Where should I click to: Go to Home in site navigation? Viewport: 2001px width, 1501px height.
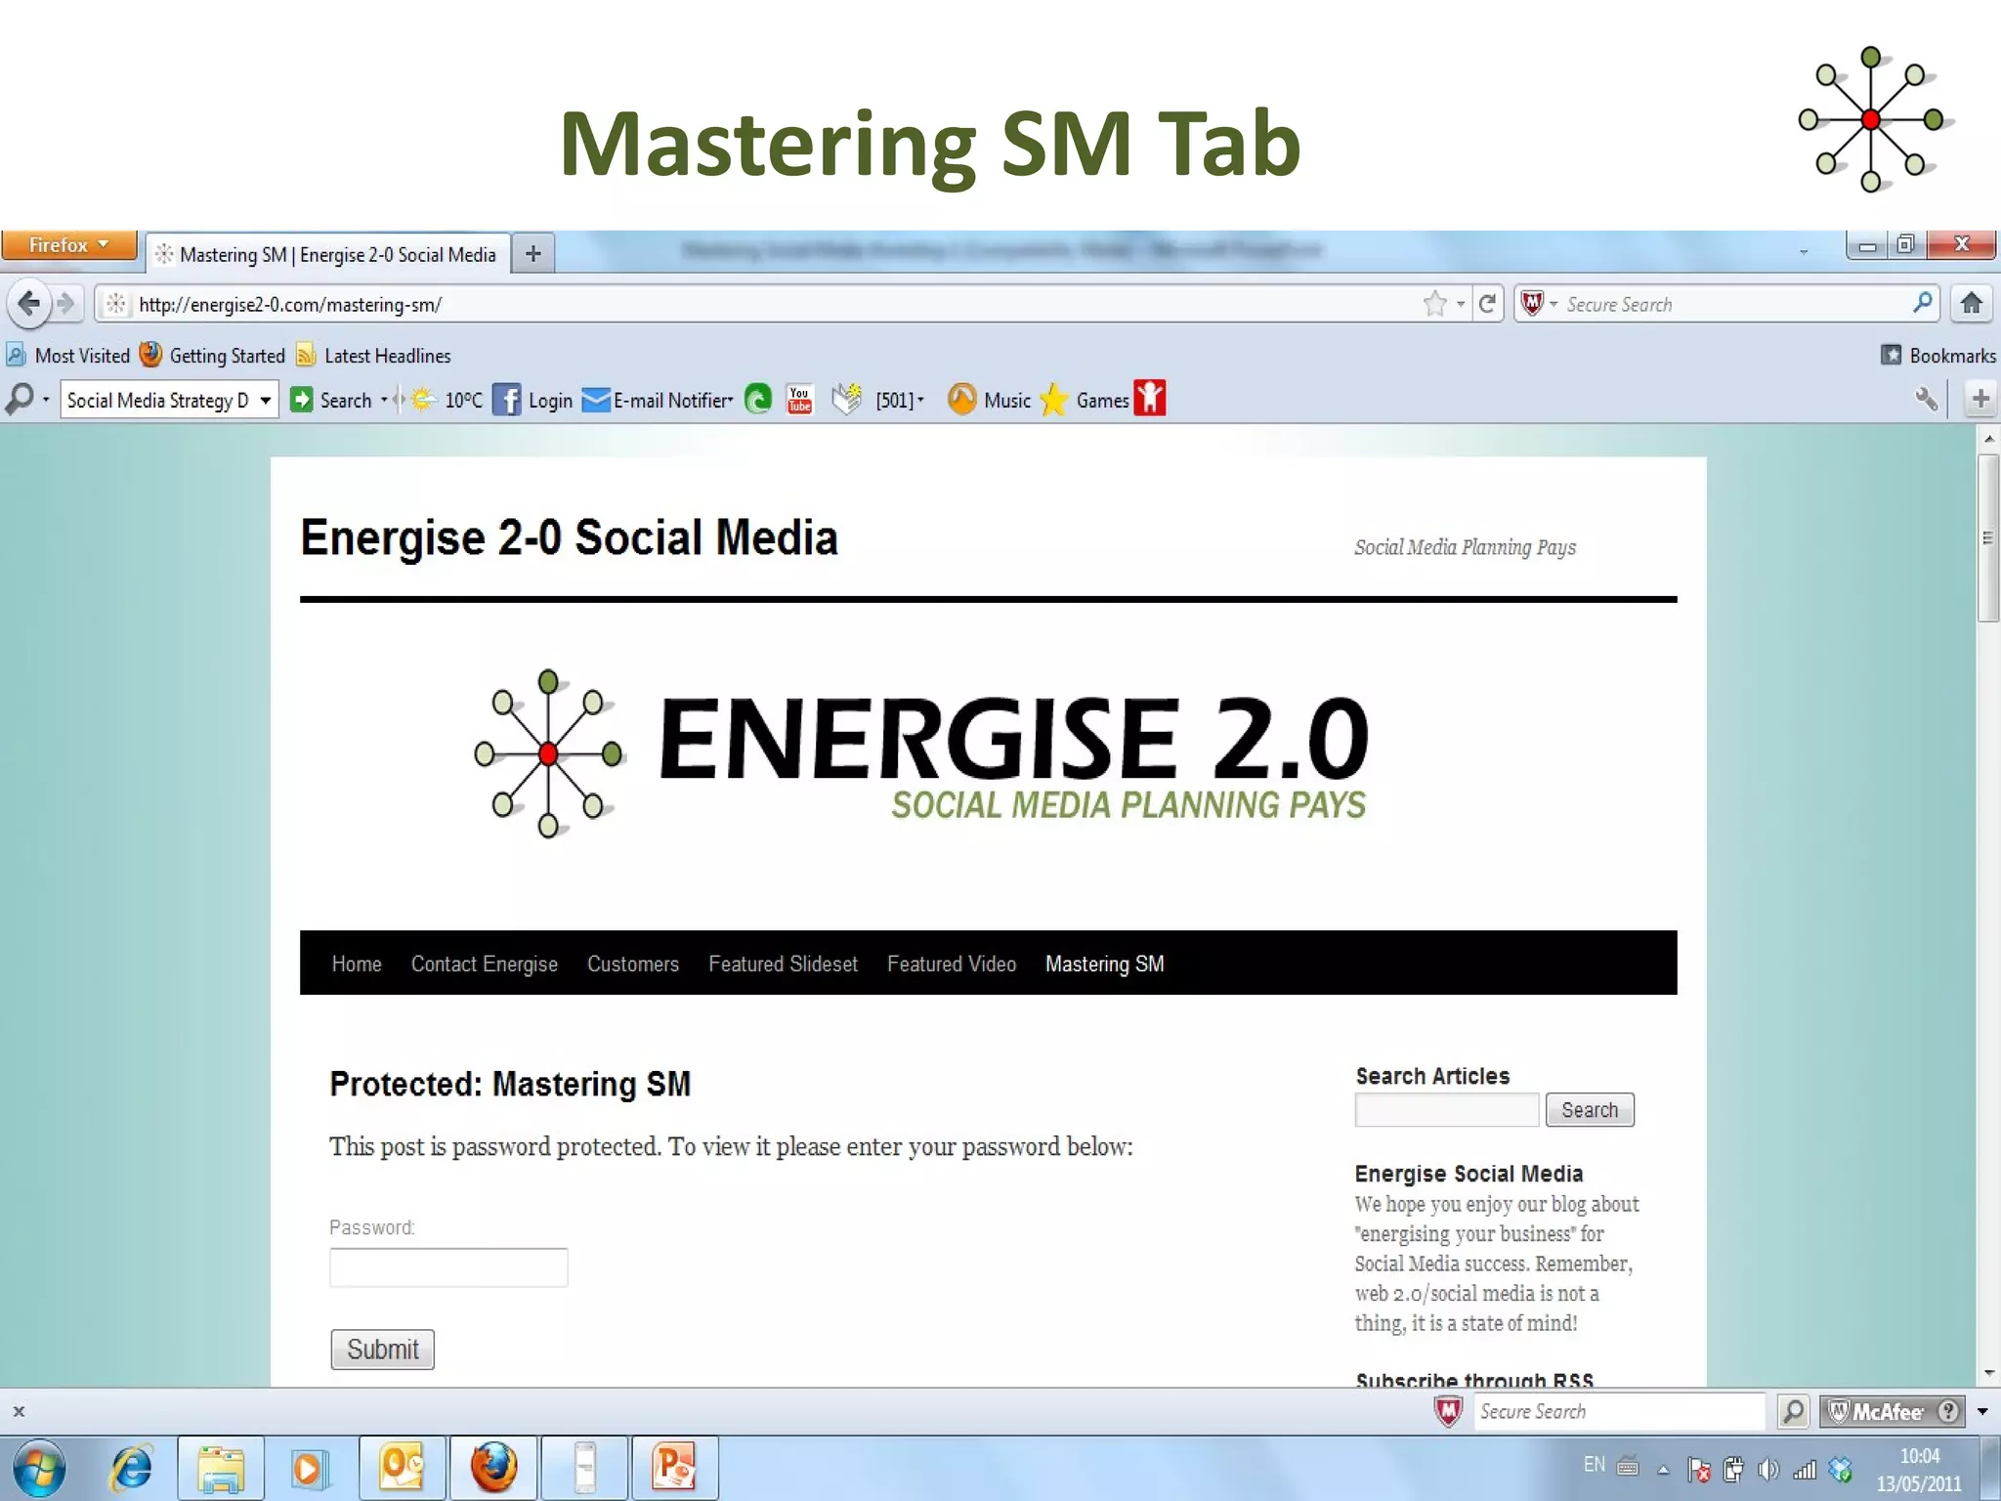pyautogui.click(x=357, y=964)
